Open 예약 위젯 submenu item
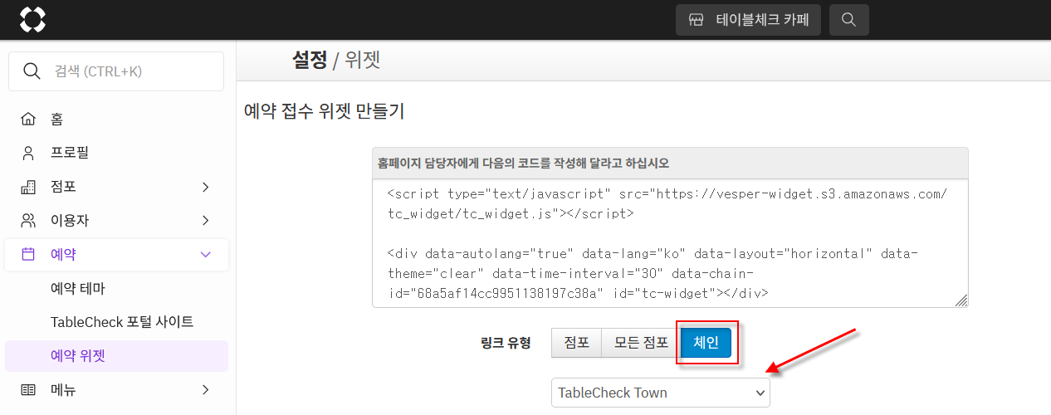 (116, 356)
